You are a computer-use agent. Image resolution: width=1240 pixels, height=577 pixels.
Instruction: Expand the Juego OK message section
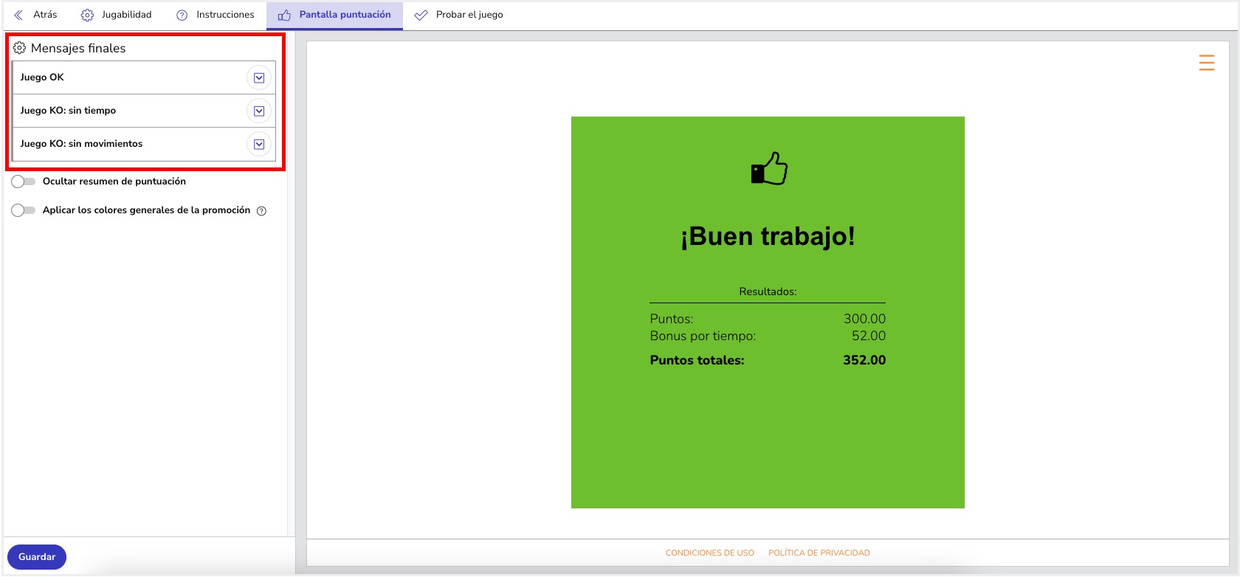pos(259,77)
